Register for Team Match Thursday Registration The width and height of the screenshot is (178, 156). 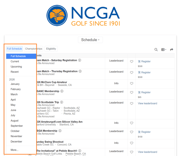click(x=144, y=72)
